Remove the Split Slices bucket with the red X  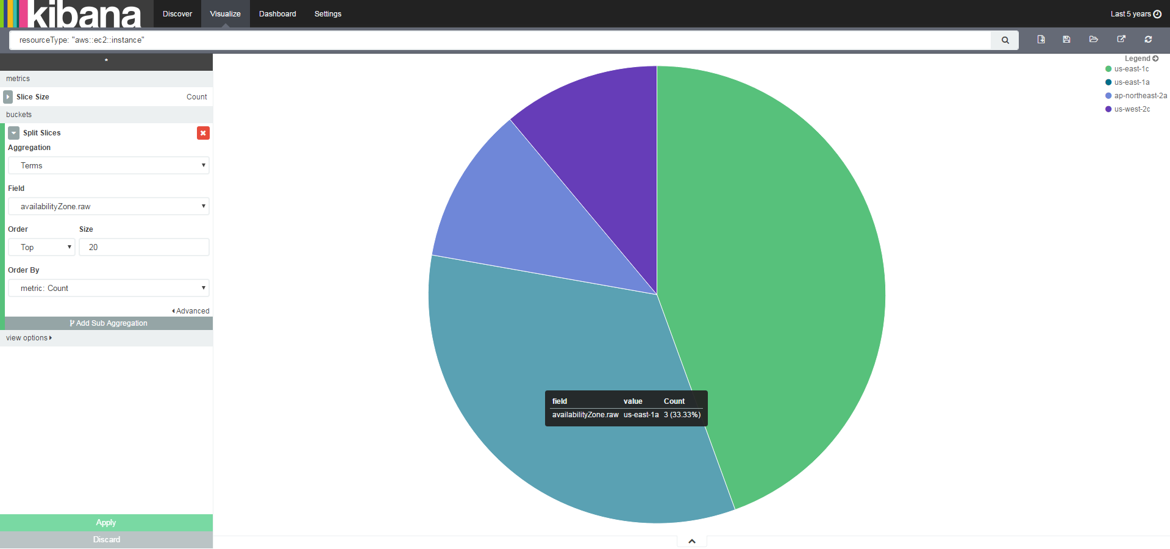click(203, 132)
